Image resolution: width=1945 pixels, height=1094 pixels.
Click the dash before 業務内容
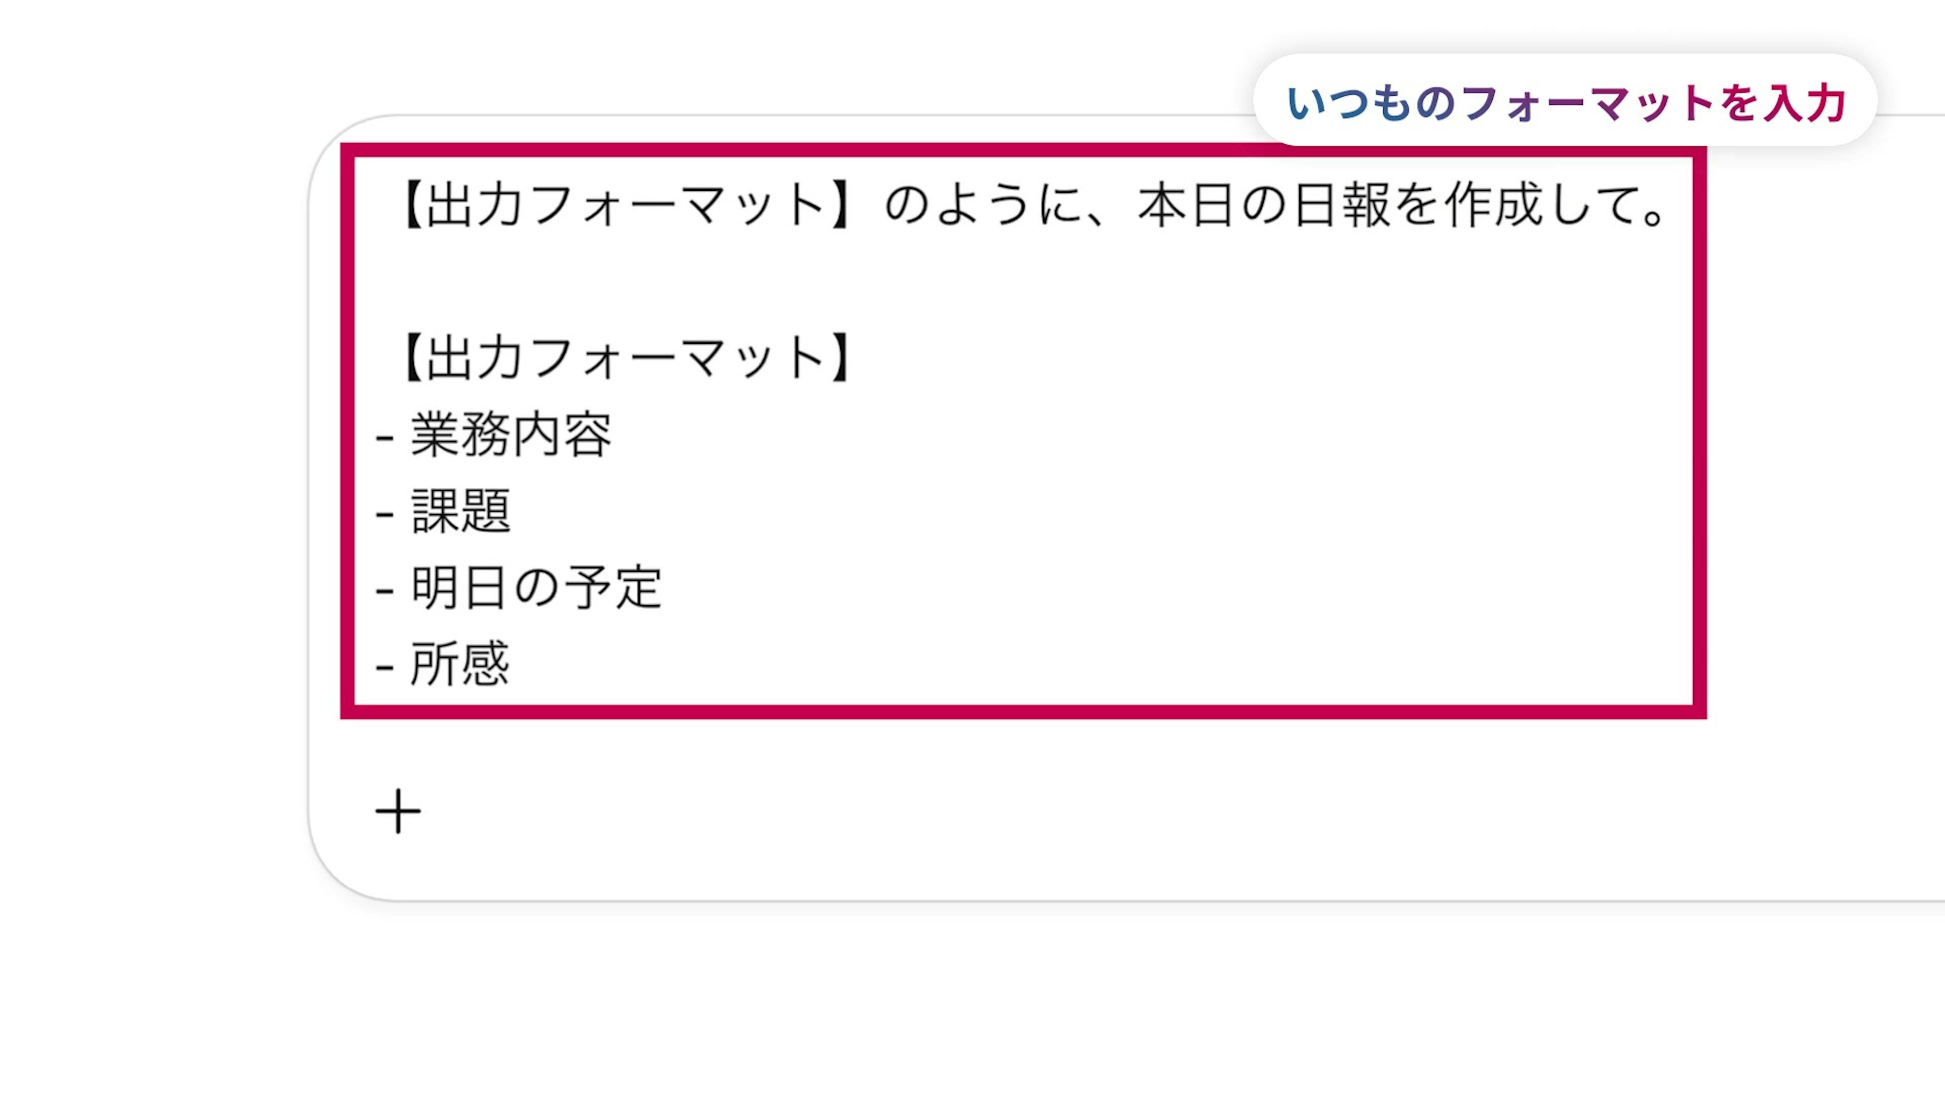tap(384, 438)
